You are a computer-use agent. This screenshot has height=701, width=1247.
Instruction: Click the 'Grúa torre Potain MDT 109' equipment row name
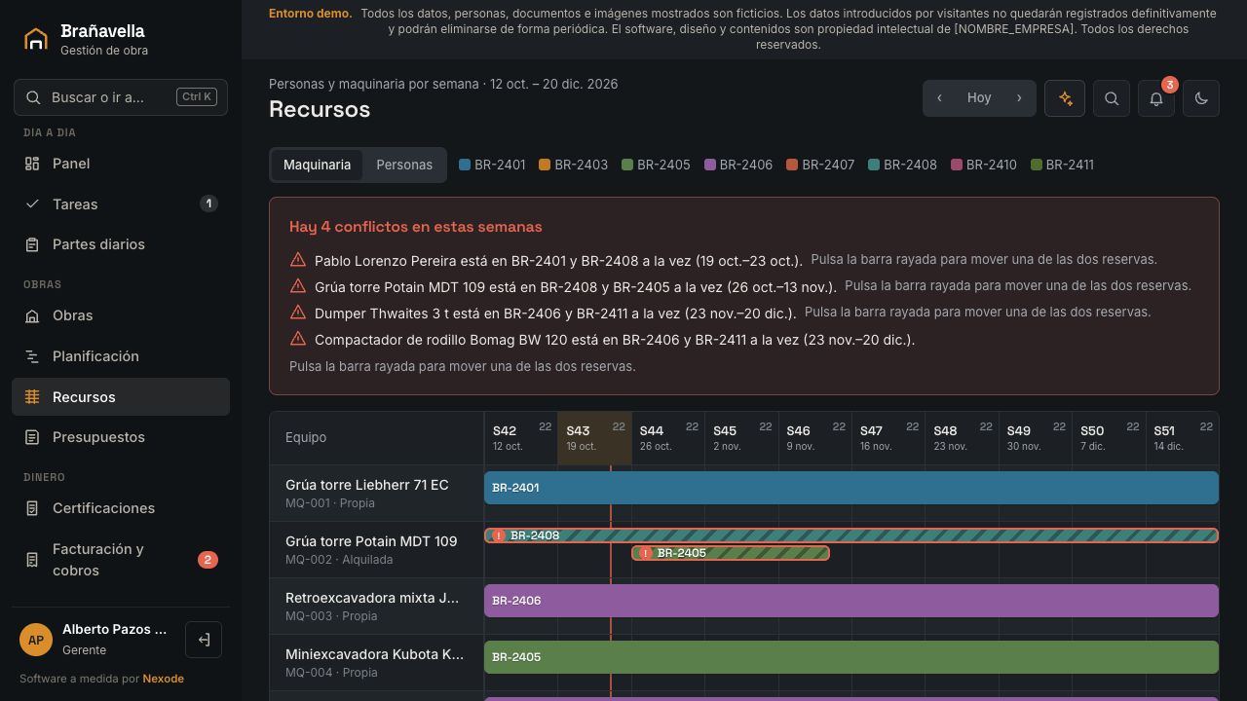click(x=371, y=541)
